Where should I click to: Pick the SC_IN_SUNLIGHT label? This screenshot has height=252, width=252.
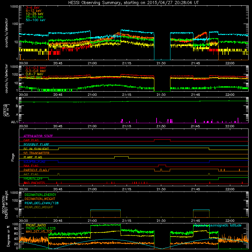pos(36,149)
